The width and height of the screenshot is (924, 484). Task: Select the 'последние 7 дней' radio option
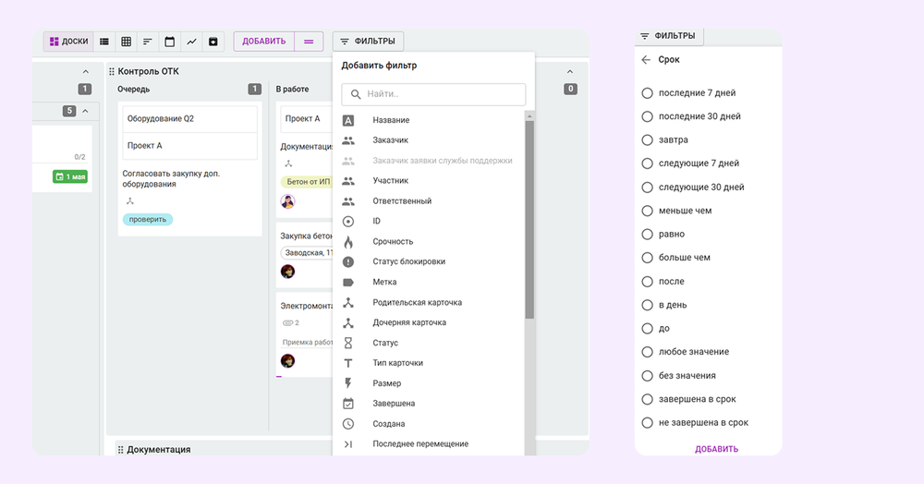pyautogui.click(x=648, y=93)
